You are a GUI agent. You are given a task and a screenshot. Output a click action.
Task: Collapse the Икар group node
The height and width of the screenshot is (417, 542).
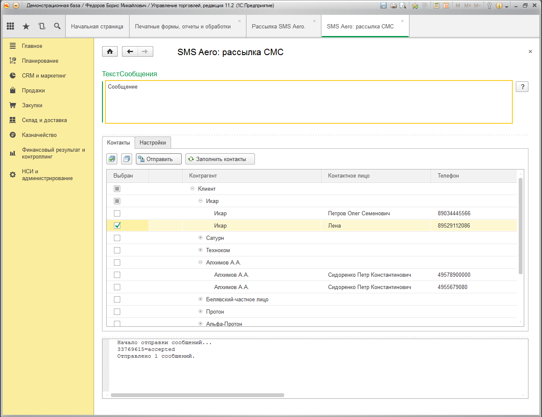click(x=201, y=201)
